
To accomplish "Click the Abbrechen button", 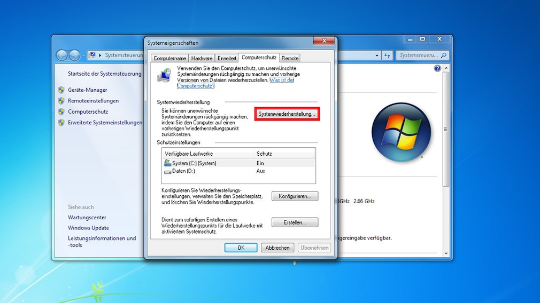I will 277,248.
